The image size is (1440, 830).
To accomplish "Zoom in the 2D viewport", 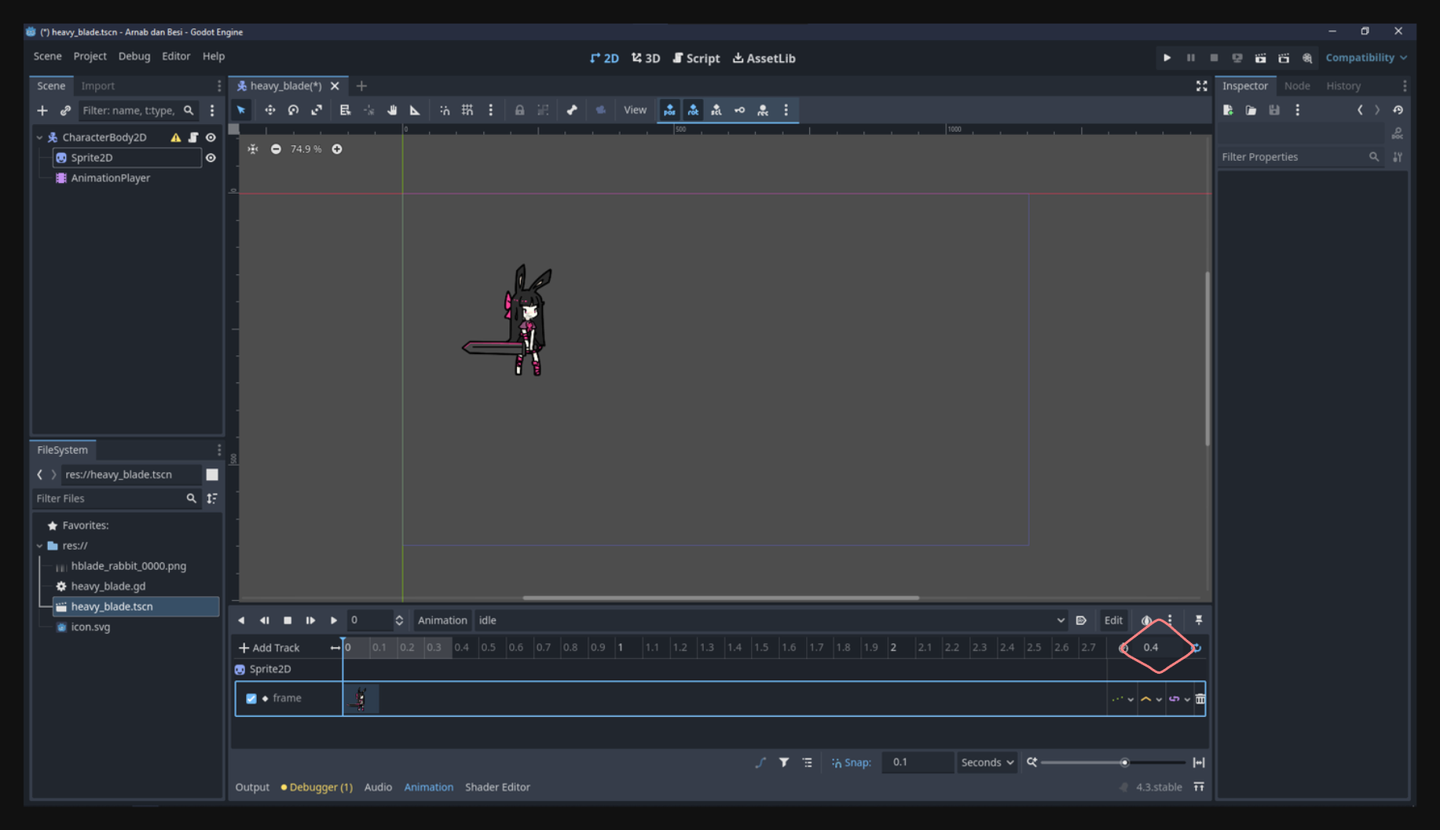I will [x=337, y=149].
